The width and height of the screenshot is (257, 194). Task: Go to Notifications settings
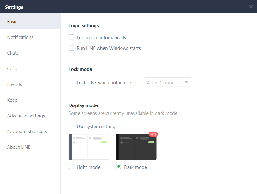point(20,37)
